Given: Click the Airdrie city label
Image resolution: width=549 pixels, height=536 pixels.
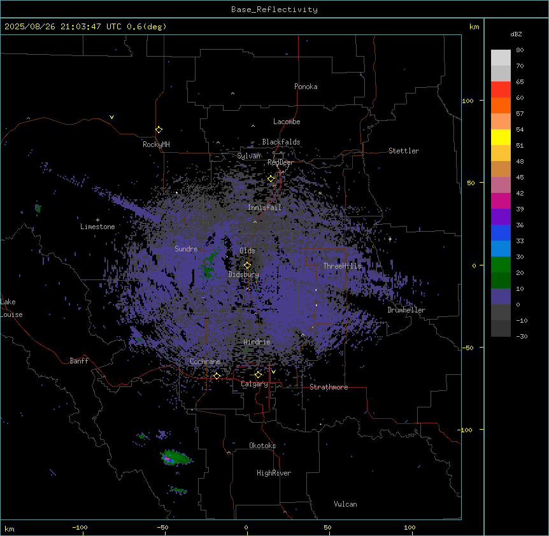Looking at the screenshot, I should (257, 342).
